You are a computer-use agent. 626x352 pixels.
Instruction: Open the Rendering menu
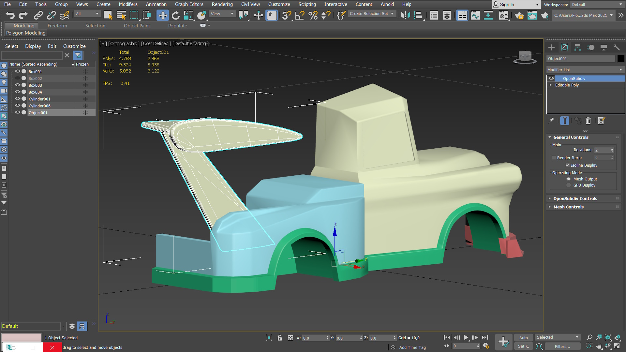222,4
